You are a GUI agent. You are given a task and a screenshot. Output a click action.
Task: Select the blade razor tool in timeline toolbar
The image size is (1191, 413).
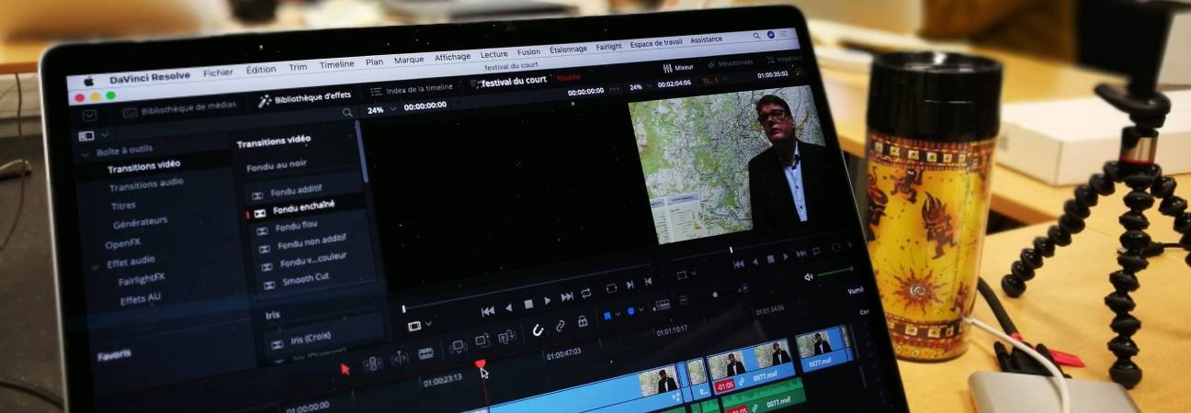tap(426, 353)
